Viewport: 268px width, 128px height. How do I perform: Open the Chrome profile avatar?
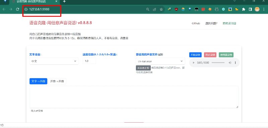[257, 9]
